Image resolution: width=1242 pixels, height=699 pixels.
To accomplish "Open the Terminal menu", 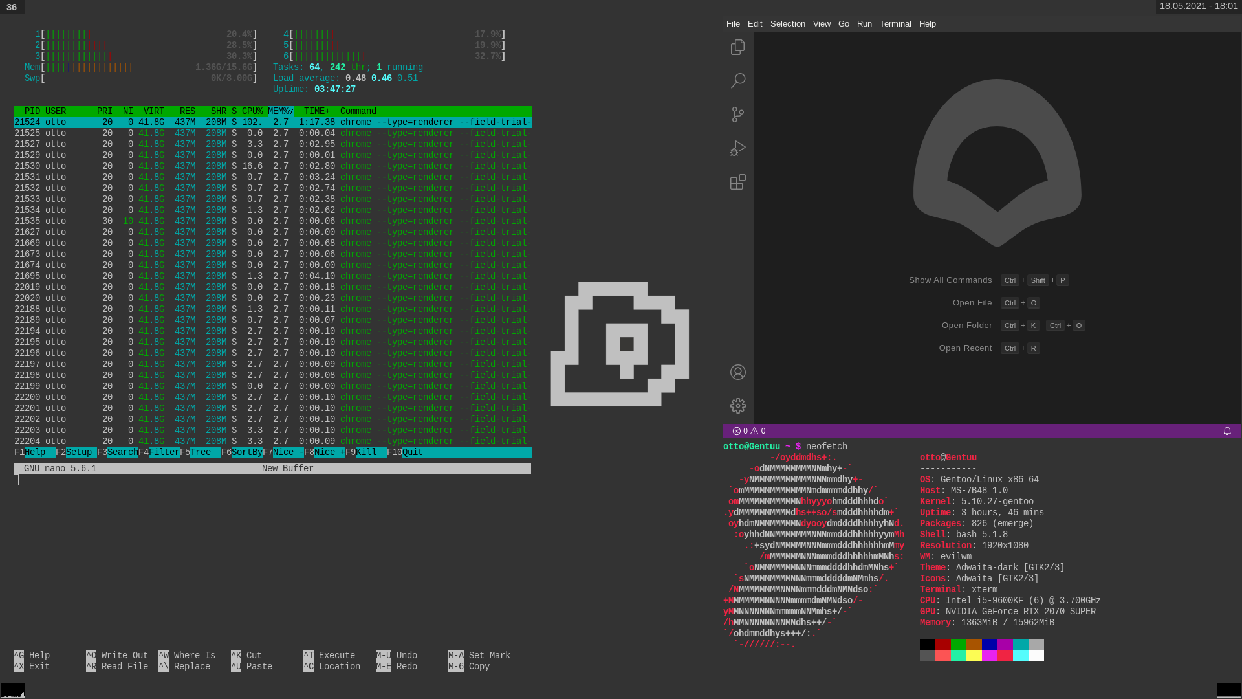I will (x=895, y=23).
